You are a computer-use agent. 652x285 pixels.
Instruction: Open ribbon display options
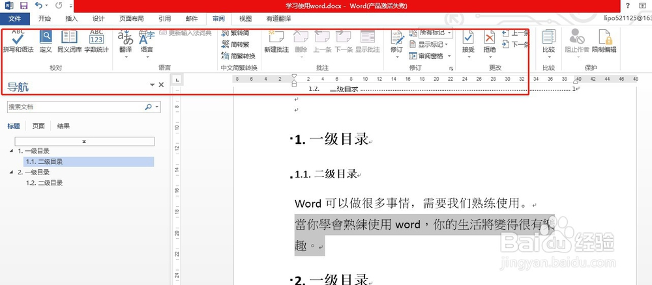coord(642,6)
